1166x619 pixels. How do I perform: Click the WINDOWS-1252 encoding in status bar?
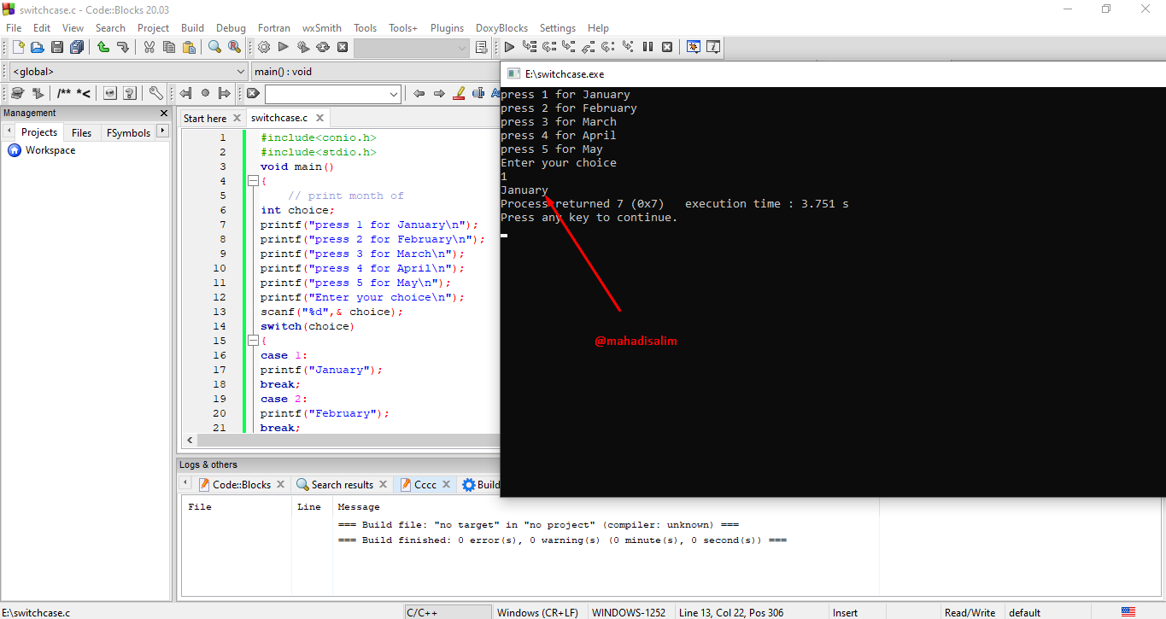(x=629, y=612)
